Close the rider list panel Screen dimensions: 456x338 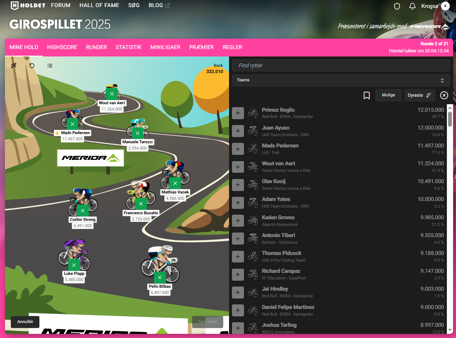444,95
